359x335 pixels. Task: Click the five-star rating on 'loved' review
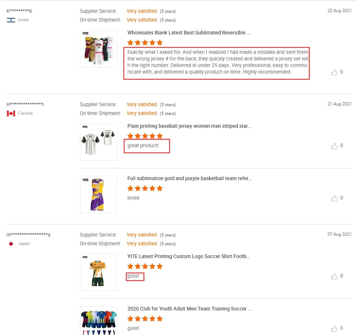(145, 189)
